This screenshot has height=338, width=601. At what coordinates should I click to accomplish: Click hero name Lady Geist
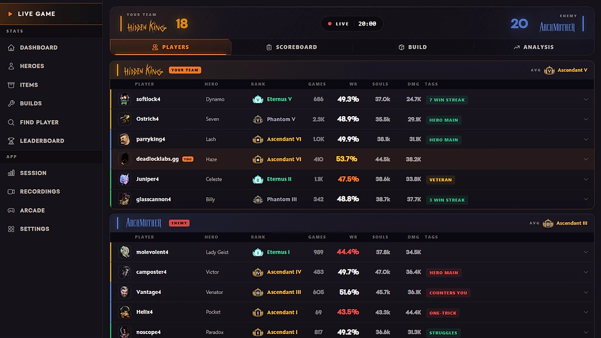(217, 252)
